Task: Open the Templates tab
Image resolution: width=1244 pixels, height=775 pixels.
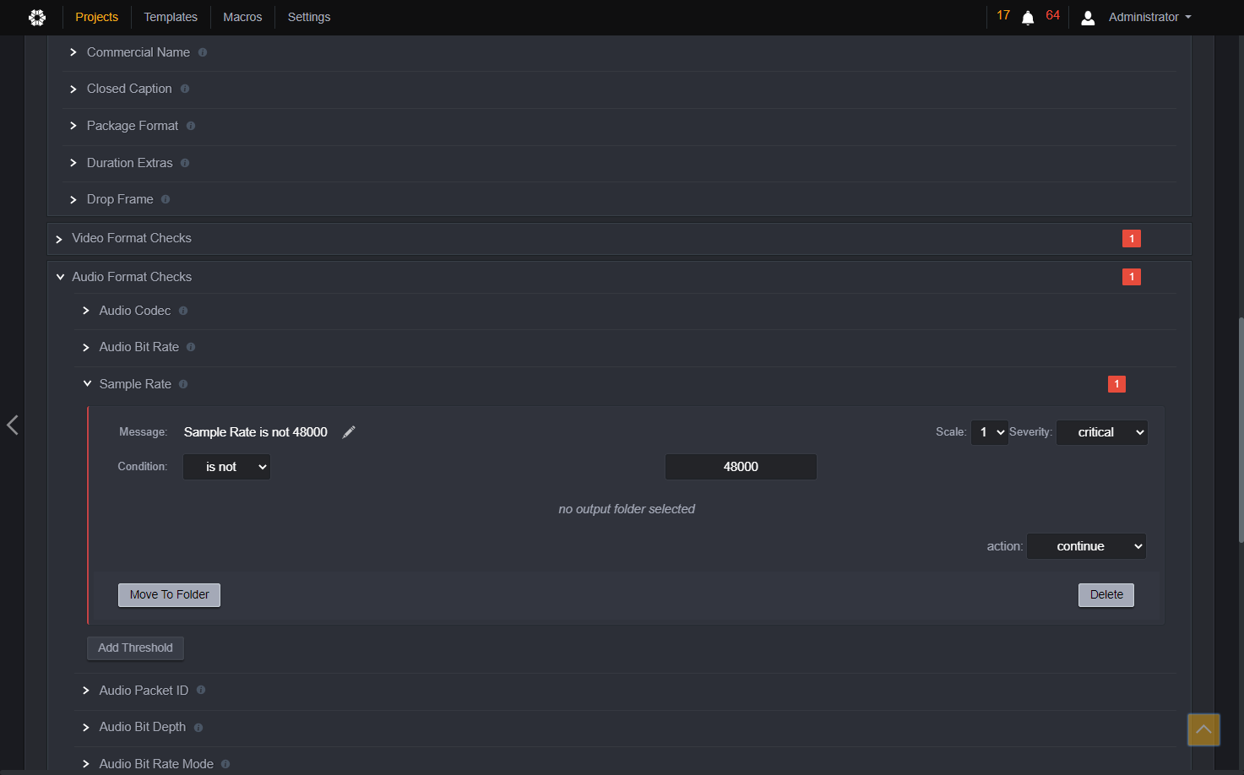Action: (x=171, y=17)
